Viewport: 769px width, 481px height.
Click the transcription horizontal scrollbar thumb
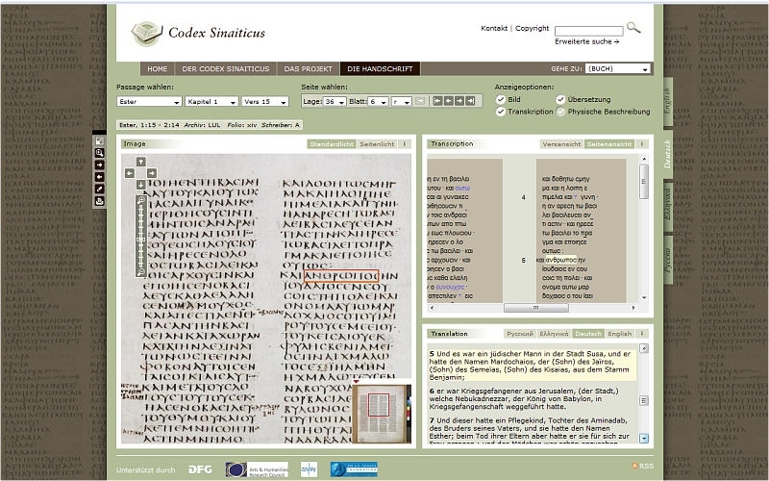pyautogui.click(x=536, y=308)
